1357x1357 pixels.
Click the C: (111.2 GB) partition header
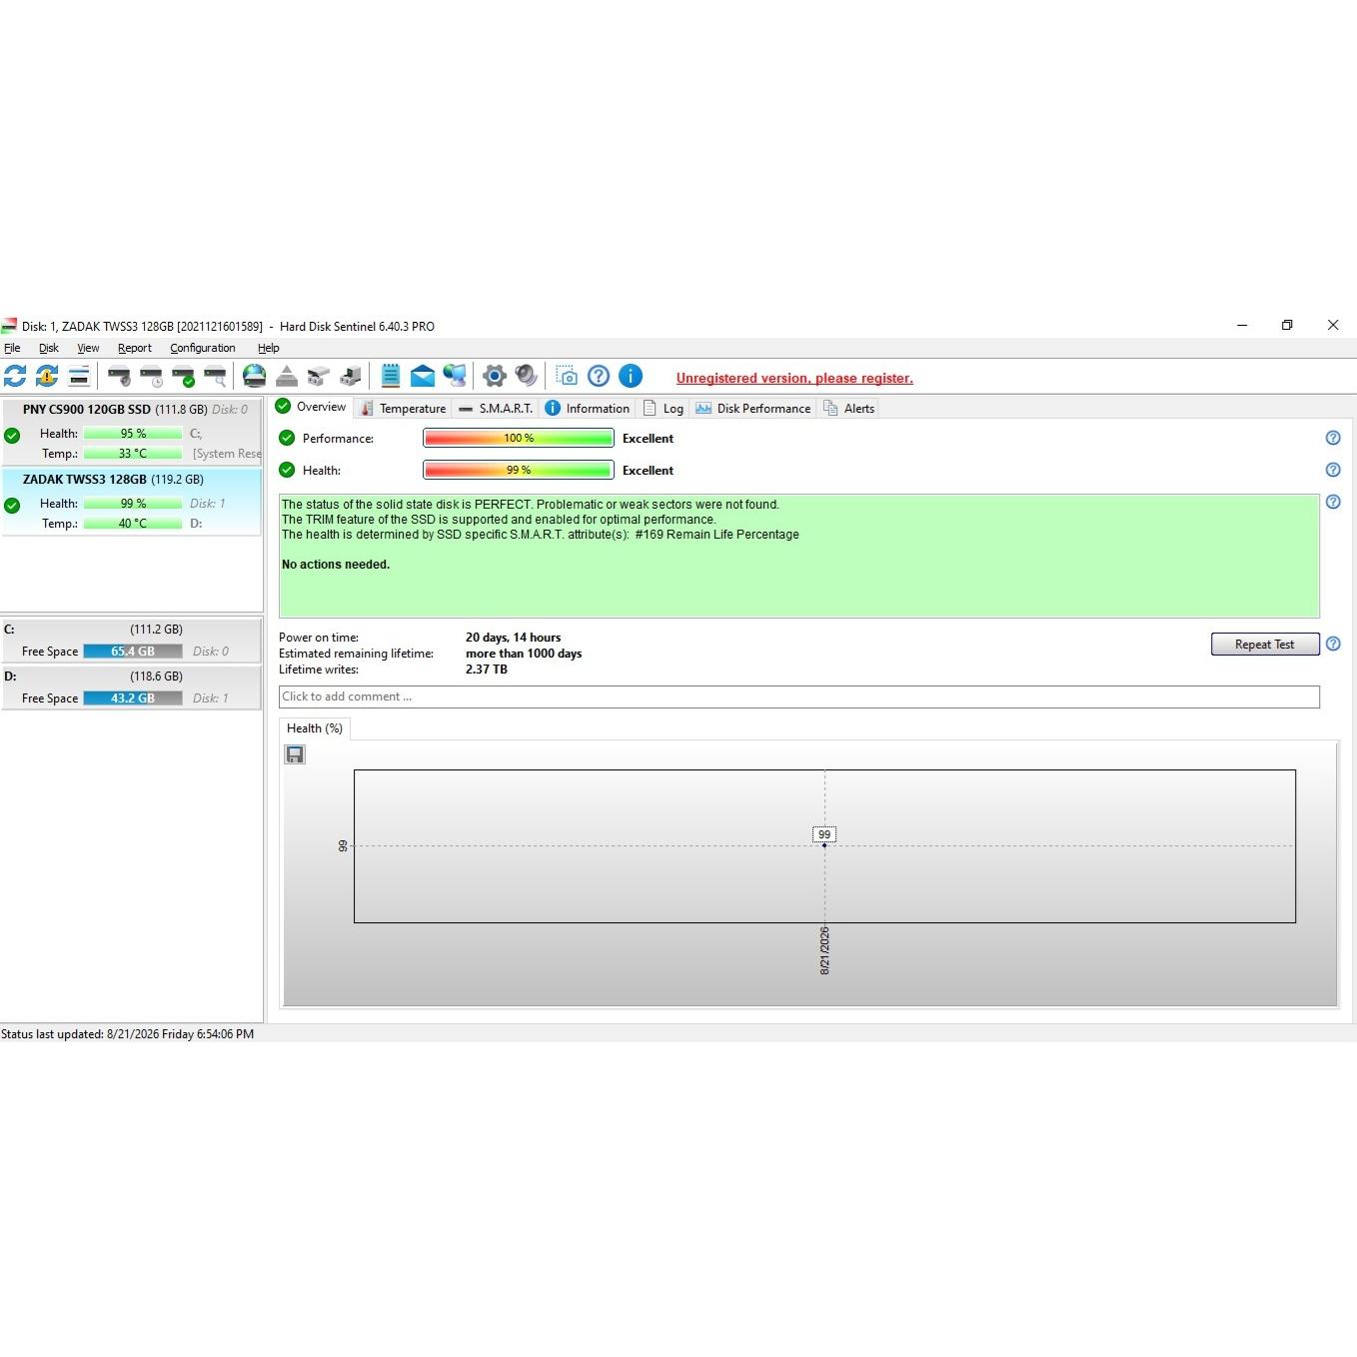[132, 630]
